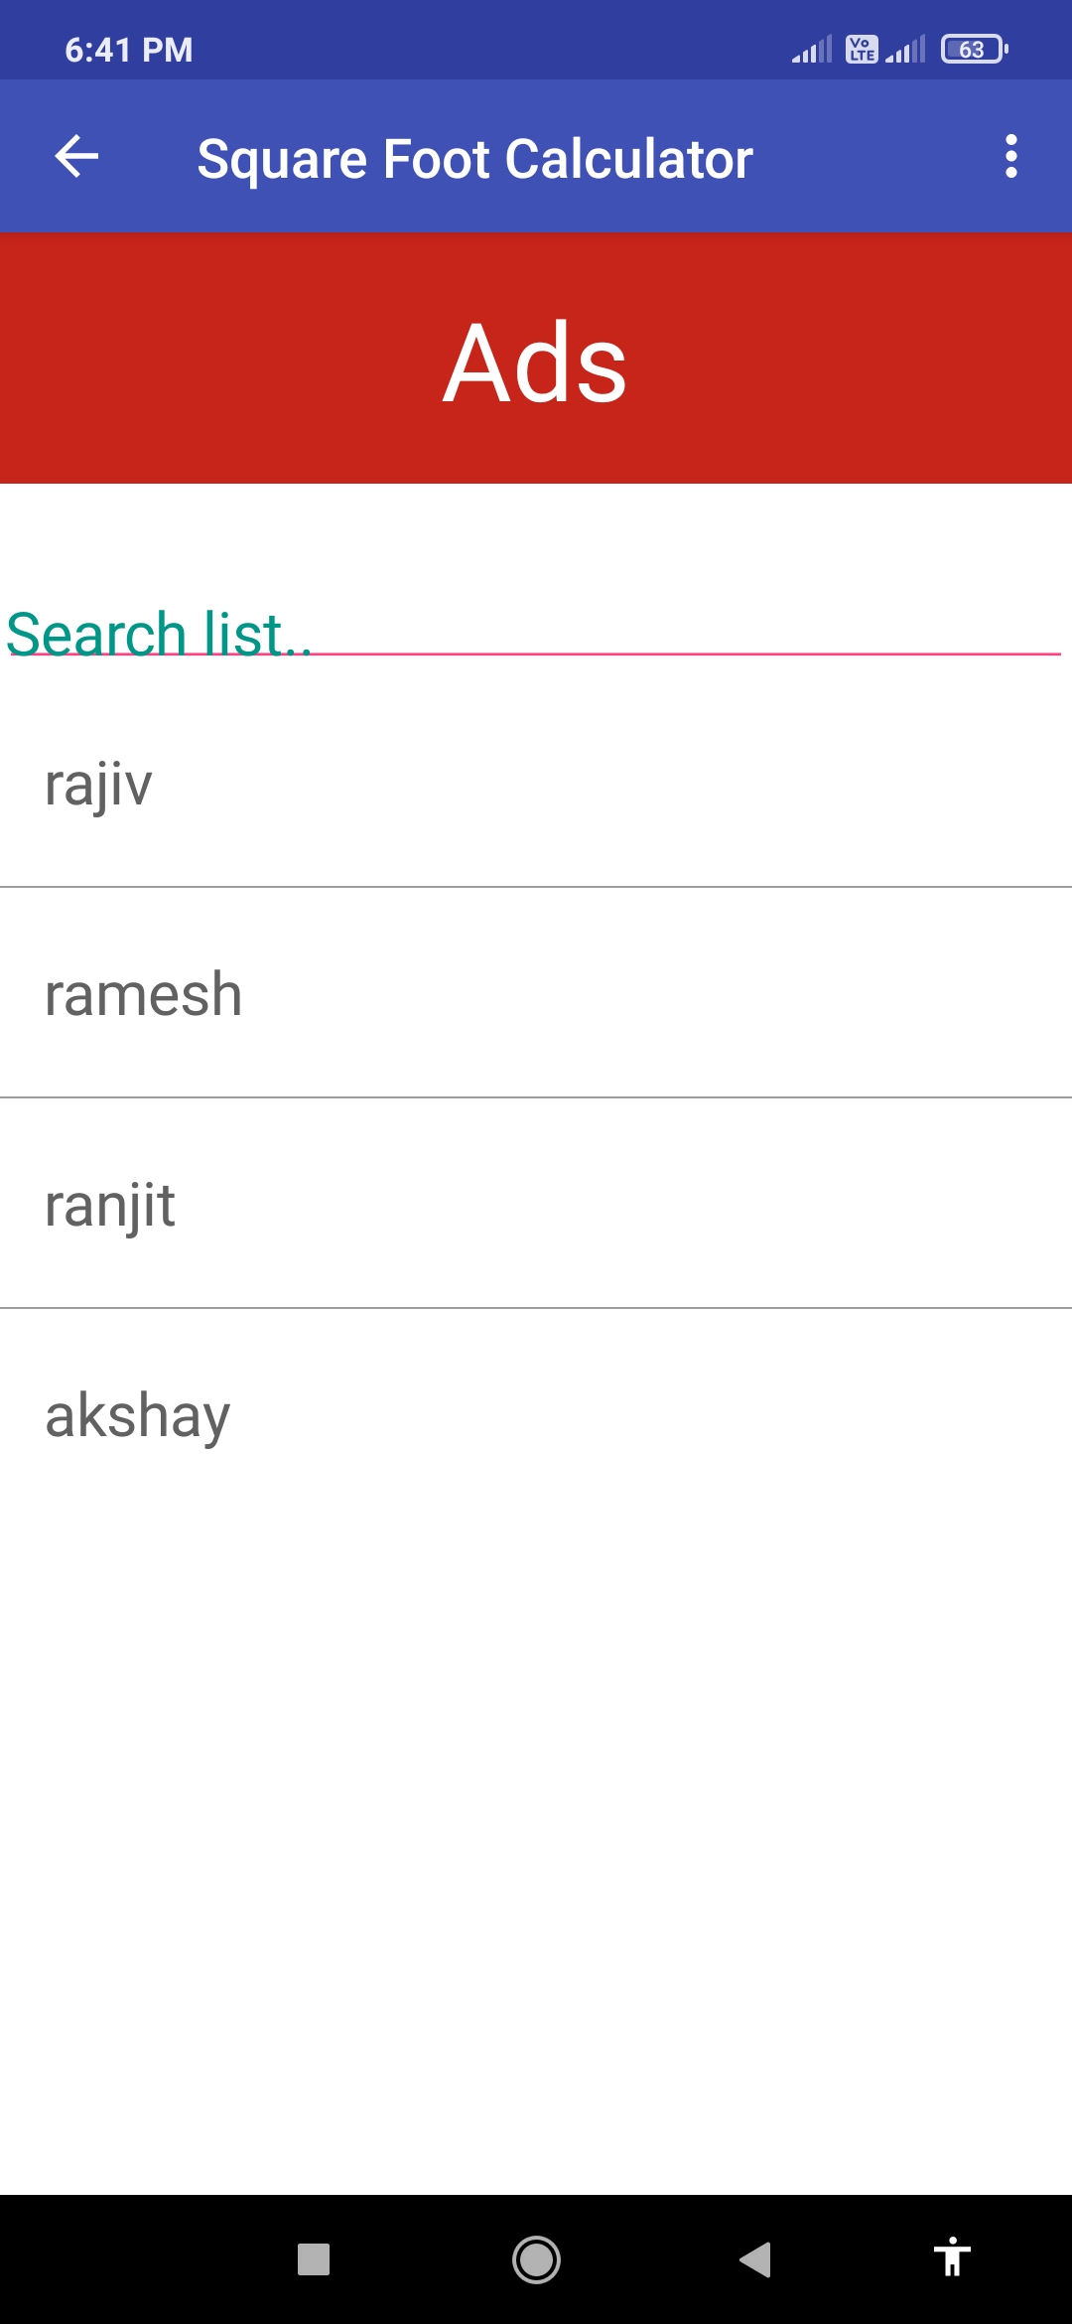Image resolution: width=1072 pixels, height=2324 pixels.
Task: Open the three-dot overflow menu
Action: tap(1010, 157)
